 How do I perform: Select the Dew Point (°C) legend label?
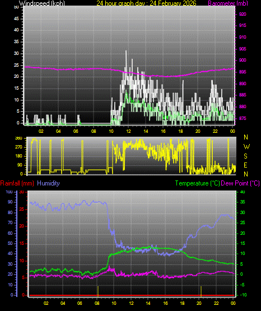[x=240, y=183]
